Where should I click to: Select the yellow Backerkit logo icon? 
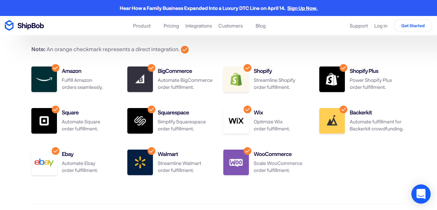point(332,121)
